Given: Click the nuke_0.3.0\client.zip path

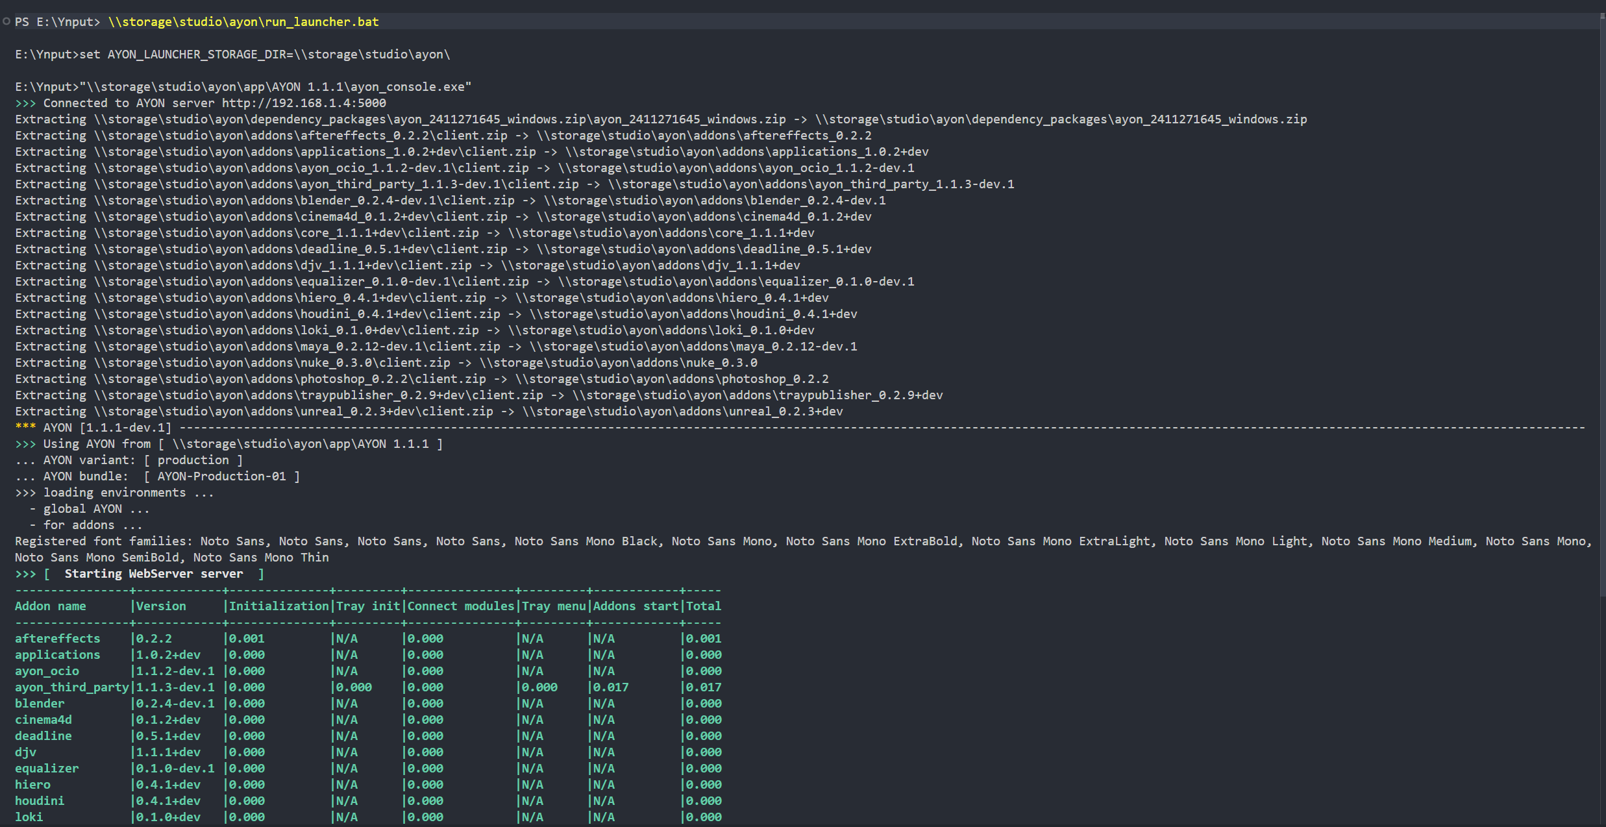Looking at the screenshot, I should pyautogui.click(x=272, y=362).
